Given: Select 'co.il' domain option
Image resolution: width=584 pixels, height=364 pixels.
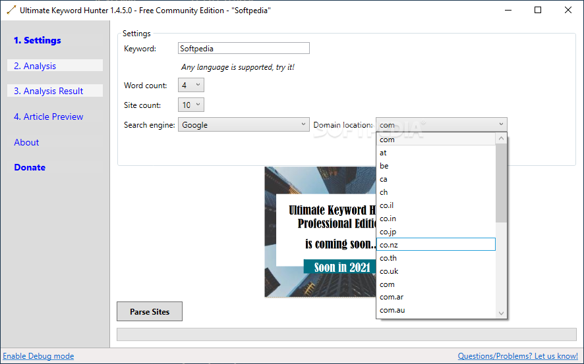Looking at the screenshot, I should pos(436,205).
